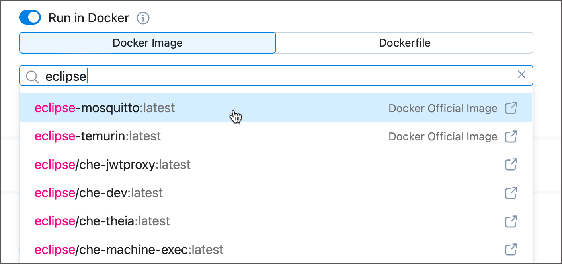The height and width of the screenshot is (264, 562).
Task: Click Docker Official Image label for eclipse-temurin
Action: (x=443, y=137)
